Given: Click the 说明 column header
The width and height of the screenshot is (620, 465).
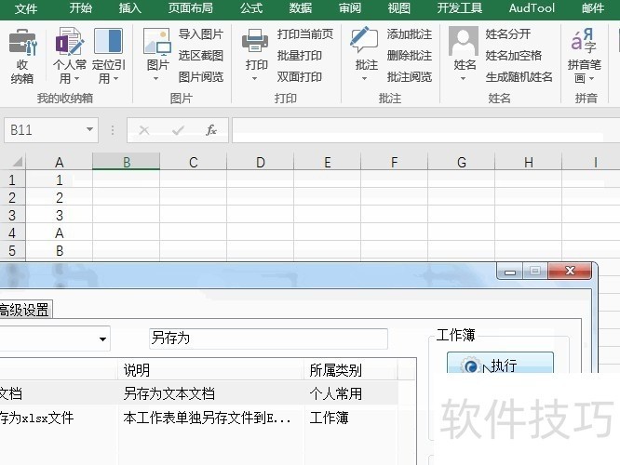Looking at the screenshot, I should (x=211, y=370).
